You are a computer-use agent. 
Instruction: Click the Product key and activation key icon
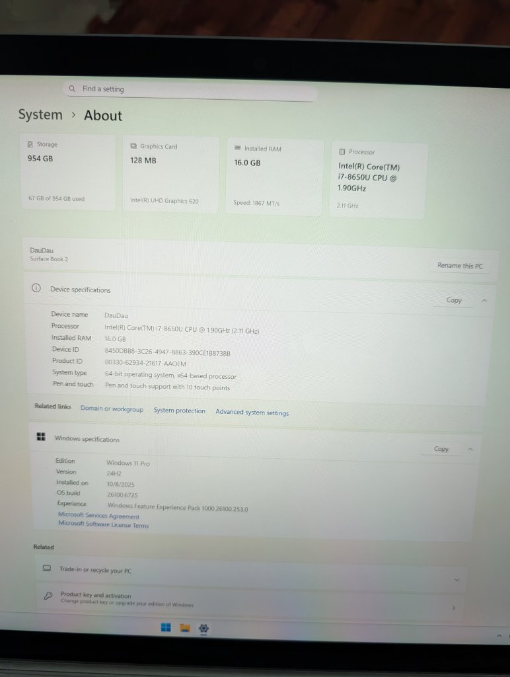(47, 597)
